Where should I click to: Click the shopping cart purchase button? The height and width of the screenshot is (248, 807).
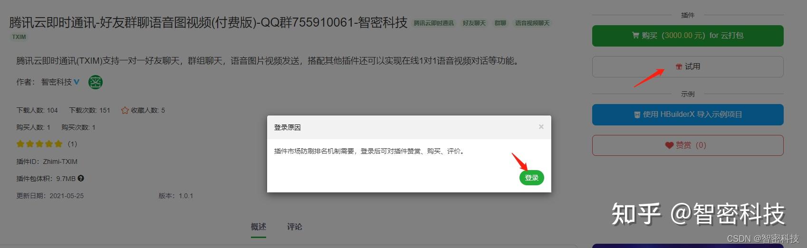point(688,36)
